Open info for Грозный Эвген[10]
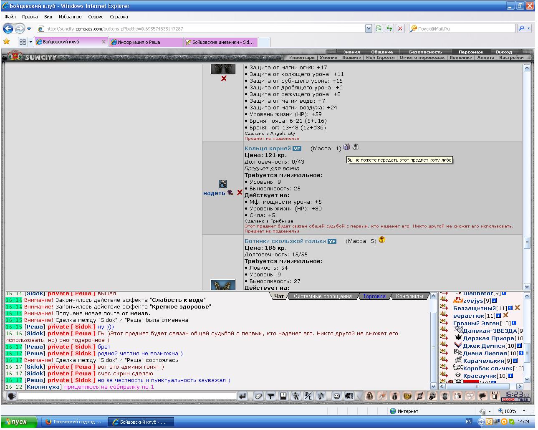Screen dimensions: 538x430 pyautogui.click(x=514, y=323)
